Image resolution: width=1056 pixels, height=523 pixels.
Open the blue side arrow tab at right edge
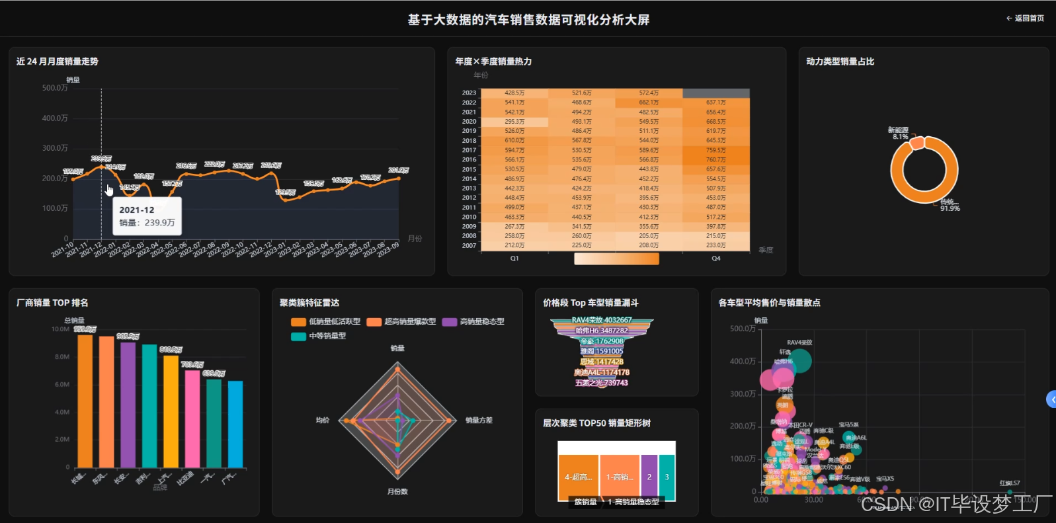pos(1051,399)
